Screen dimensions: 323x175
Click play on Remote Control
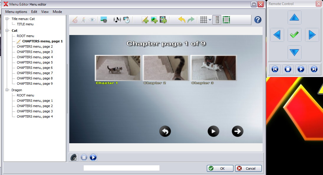pyautogui.click(x=301, y=69)
